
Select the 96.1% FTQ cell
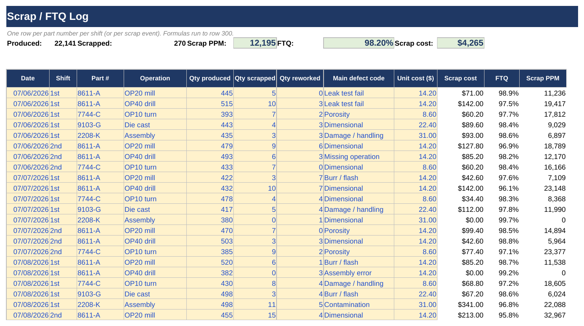pyautogui.click(x=502, y=188)
